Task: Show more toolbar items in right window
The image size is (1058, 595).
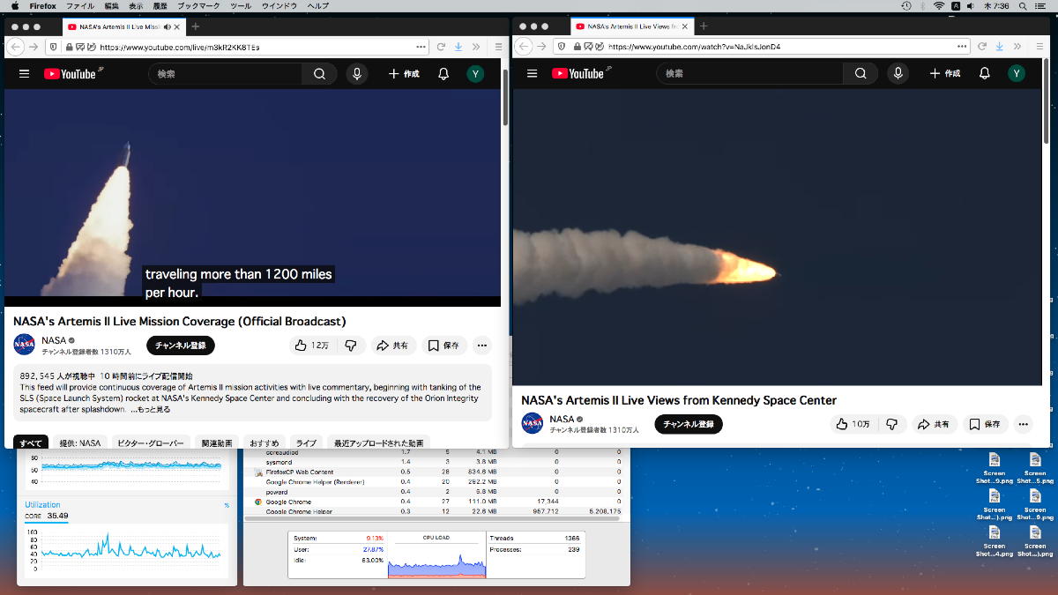Action: pyautogui.click(x=1018, y=47)
